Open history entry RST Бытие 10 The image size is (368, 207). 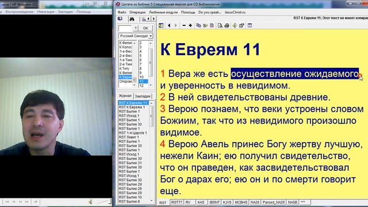[131, 197]
